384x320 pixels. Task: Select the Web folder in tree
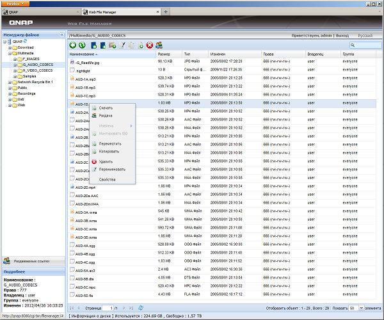point(21,105)
